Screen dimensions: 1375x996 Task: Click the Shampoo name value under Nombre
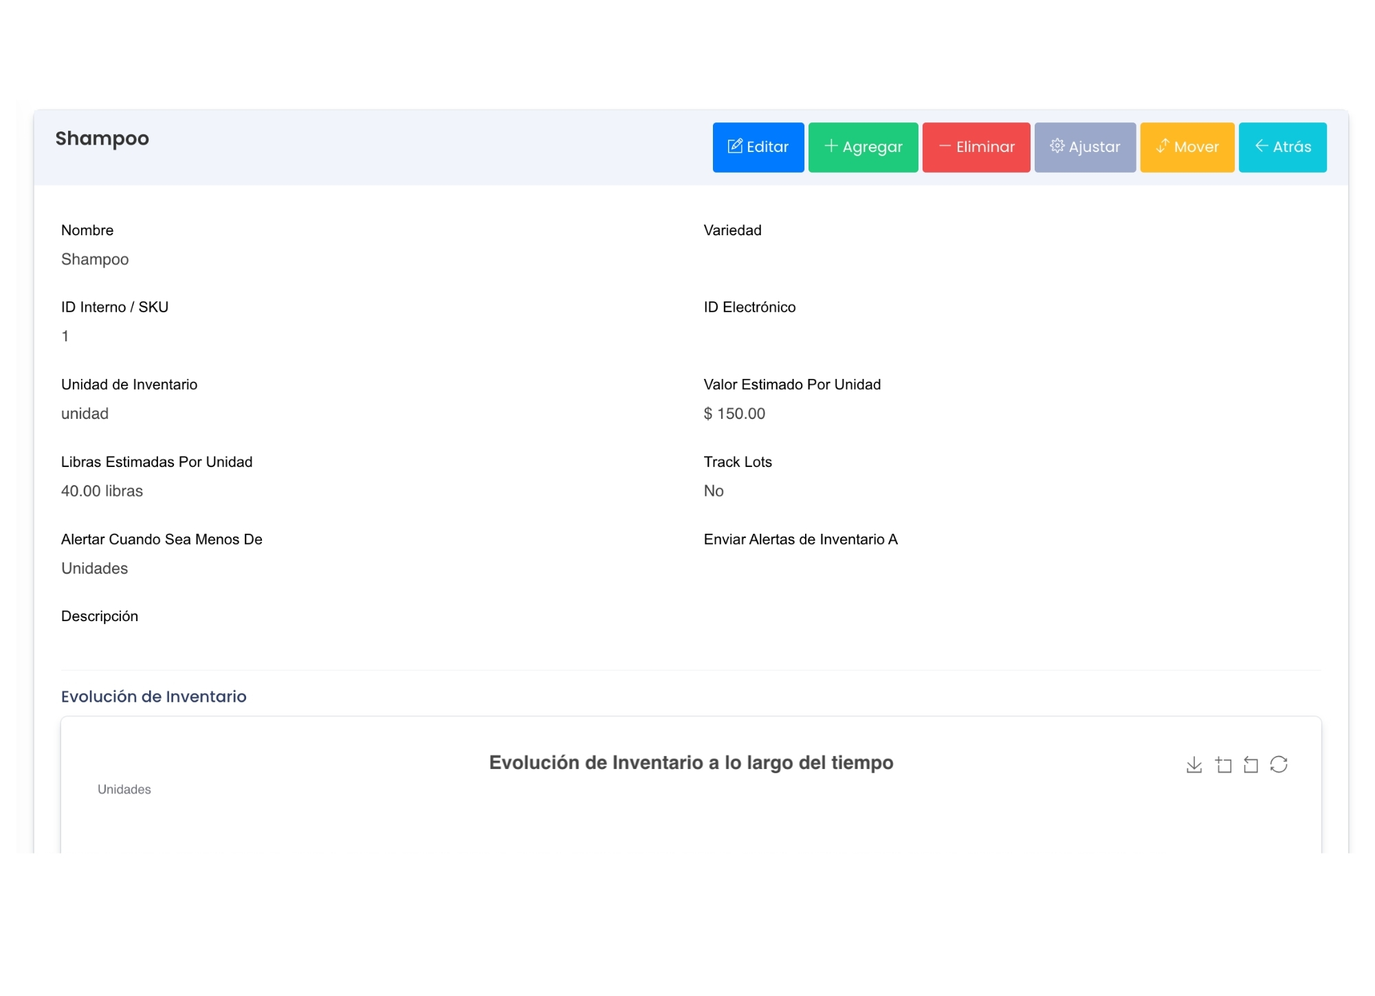[95, 259]
